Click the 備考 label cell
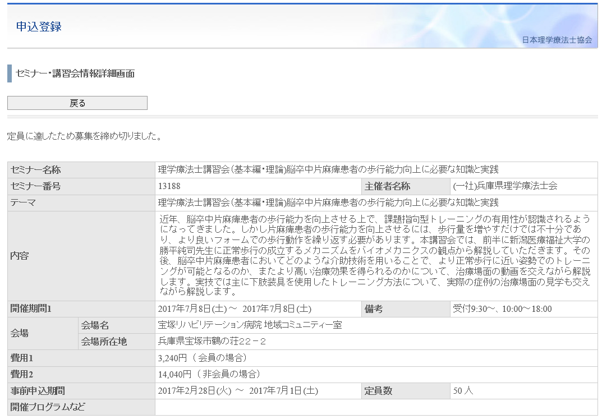Screen dimensions: 602x419 (x=406, y=309)
